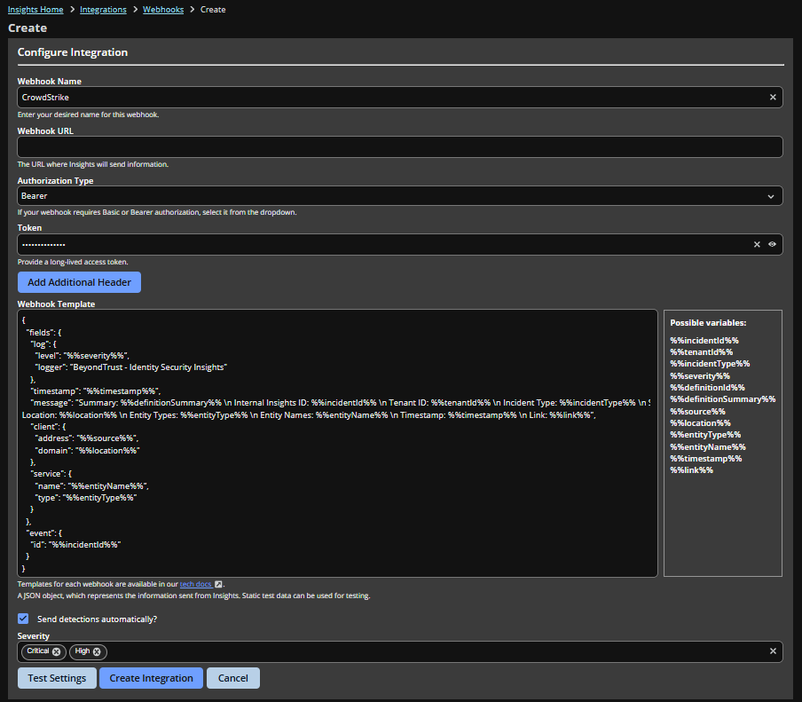Image resolution: width=802 pixels, height=702 pixels.
Task: Remove the Critical severity tag
Action: [x=56, y=651]
